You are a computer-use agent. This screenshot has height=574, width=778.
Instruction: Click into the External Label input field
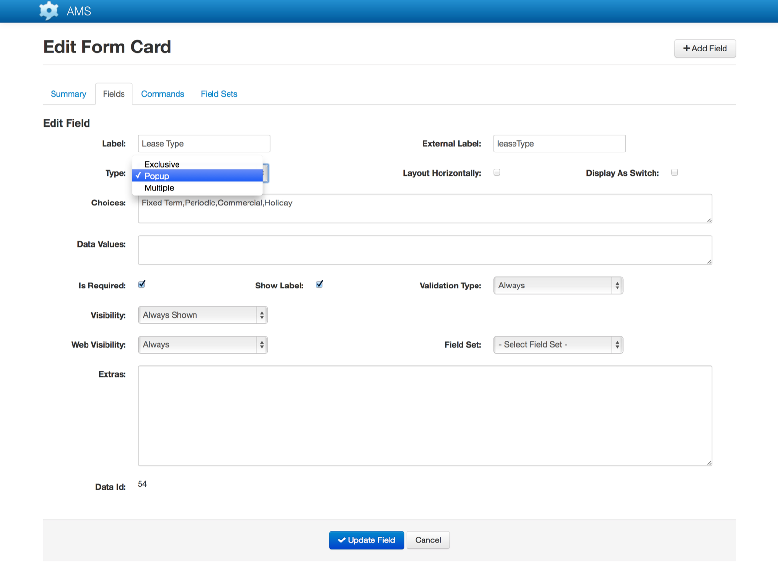click(559, 144)
